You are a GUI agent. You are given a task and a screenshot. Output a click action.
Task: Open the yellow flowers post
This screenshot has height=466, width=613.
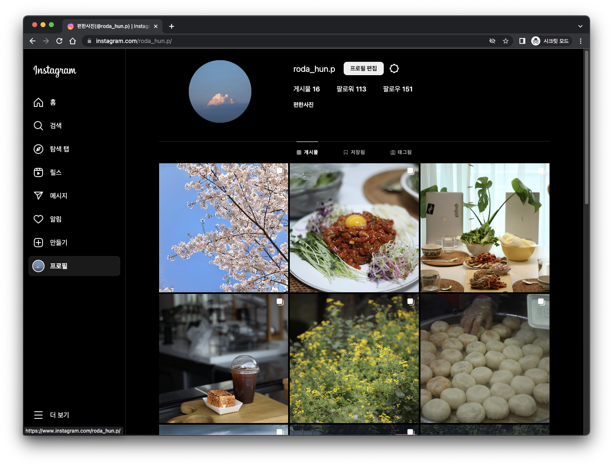coord(354,358)
